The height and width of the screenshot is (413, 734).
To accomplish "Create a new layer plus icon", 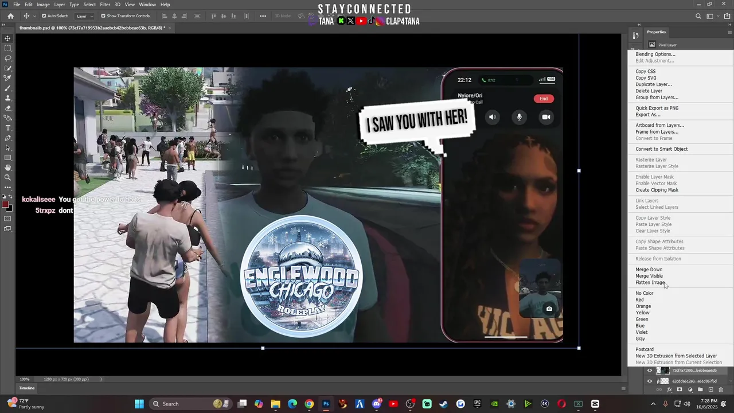I will coord(710,389).
